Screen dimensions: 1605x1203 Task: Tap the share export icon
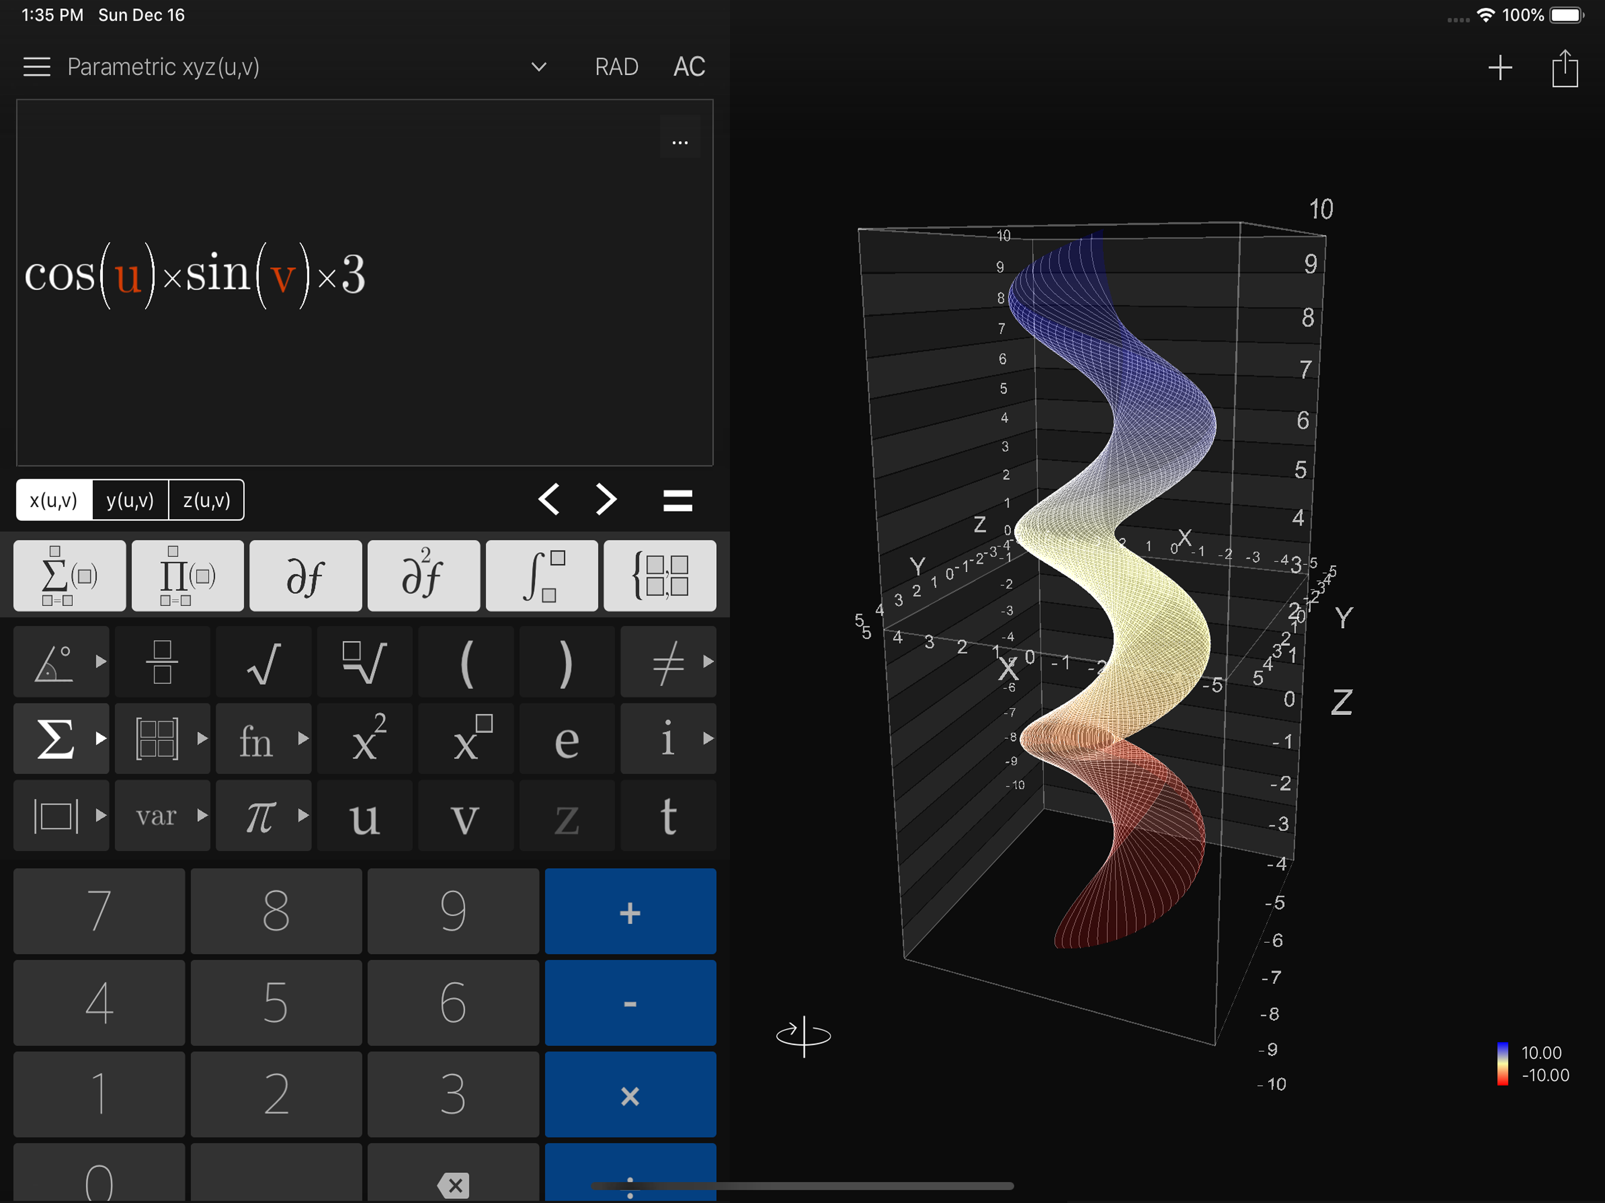click(x=1564, y=68)
